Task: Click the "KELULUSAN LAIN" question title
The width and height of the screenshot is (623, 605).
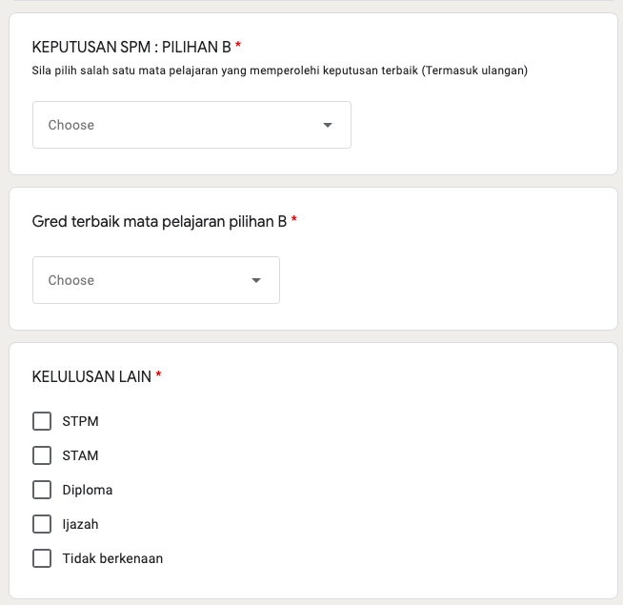Action: pyautogui.click(x=91, y=376)
